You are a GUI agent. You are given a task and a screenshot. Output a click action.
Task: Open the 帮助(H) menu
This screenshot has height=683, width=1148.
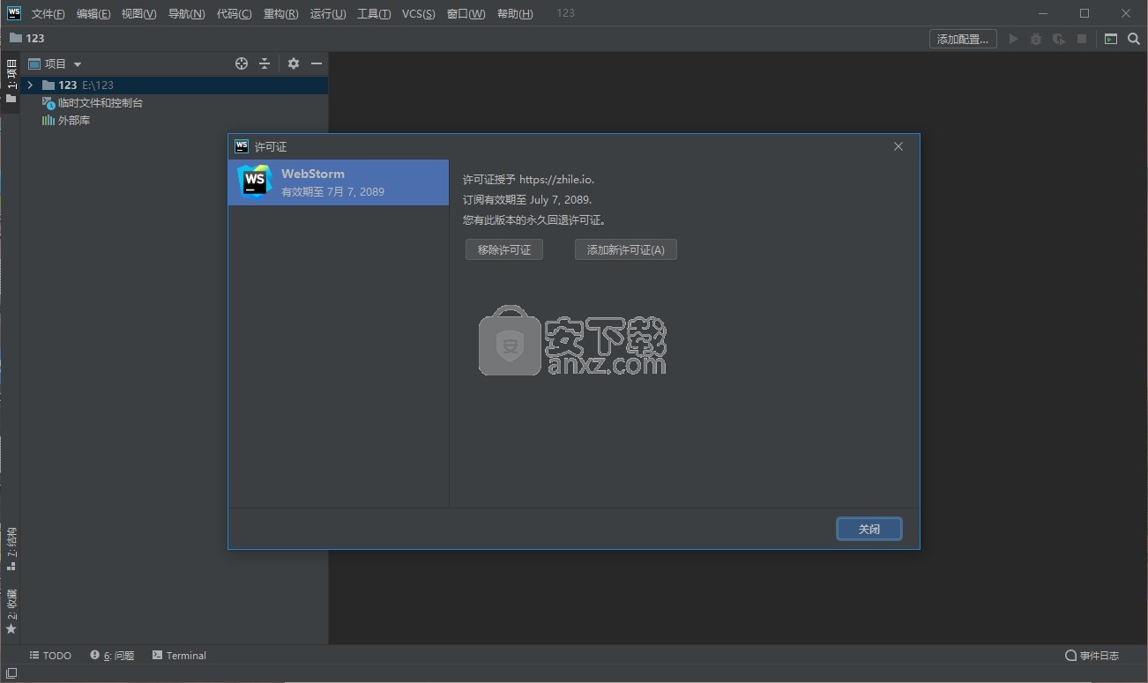515,13
